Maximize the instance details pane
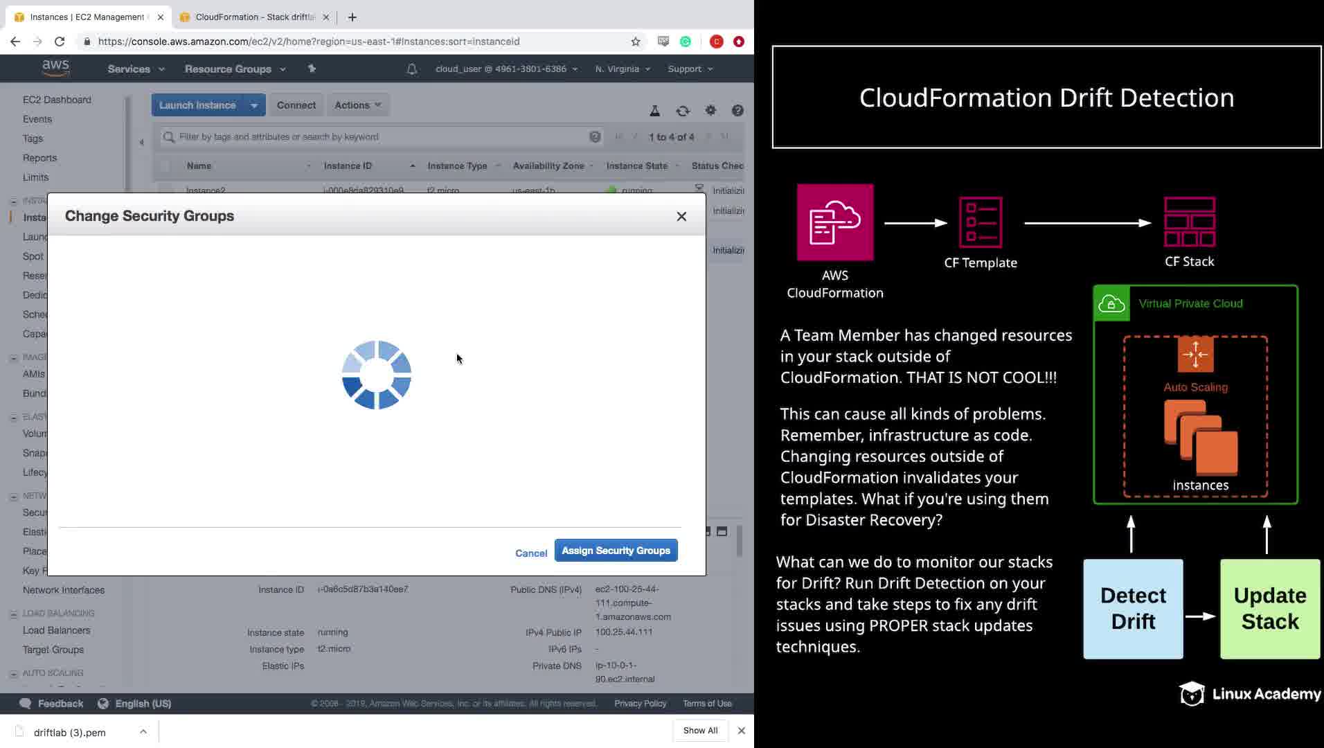Image resolution: width=1324 pixels, height=748 pixels. click(x=722, y=531)
